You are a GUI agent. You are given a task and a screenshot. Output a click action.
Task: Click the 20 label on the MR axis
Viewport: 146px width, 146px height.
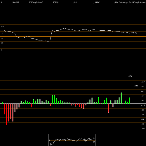[142, 101]
